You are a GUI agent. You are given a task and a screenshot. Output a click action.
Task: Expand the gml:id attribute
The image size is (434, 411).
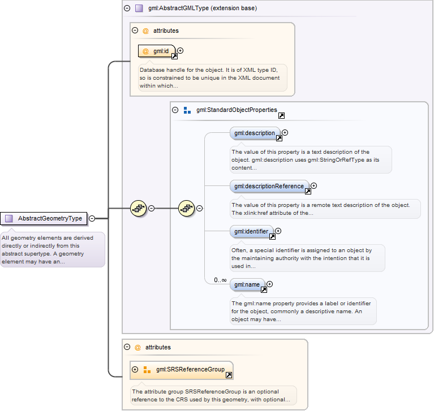coord(180,51)
